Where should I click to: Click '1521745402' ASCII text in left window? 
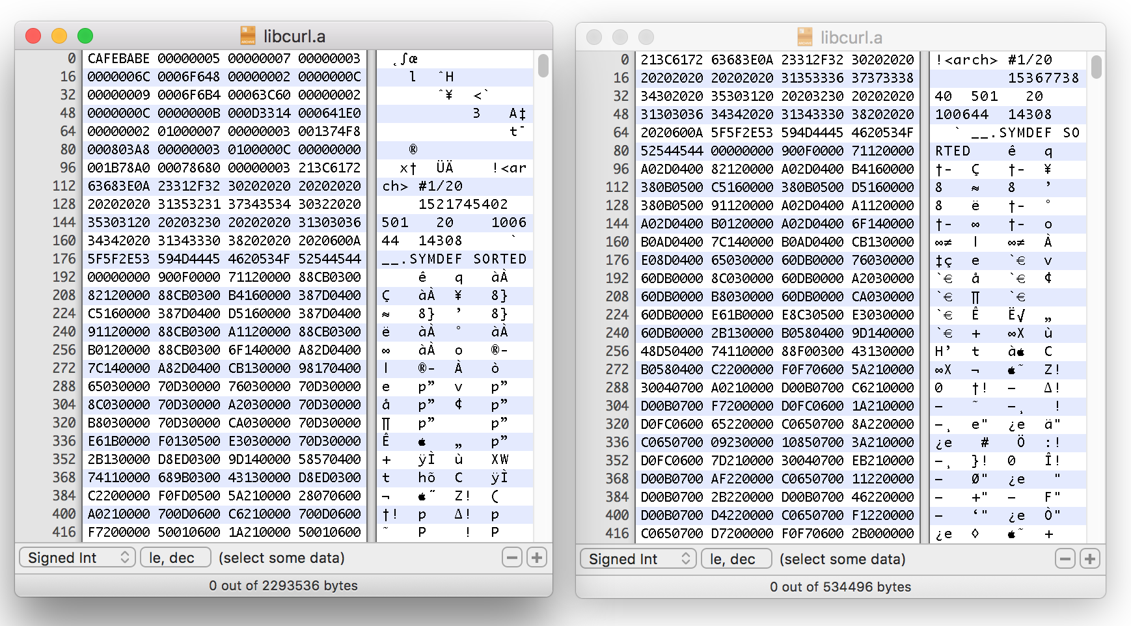[463, 204]
